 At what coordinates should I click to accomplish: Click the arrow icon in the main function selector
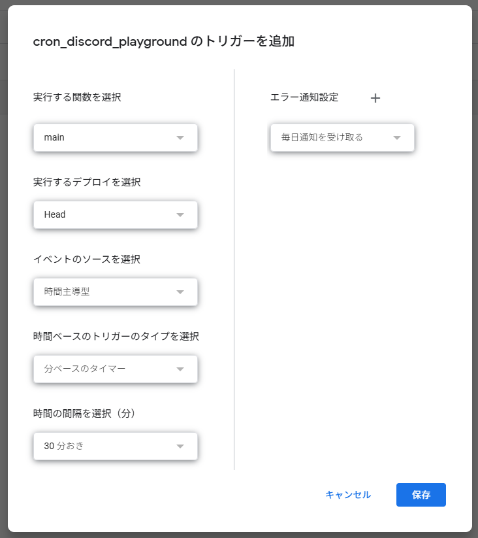tap(180, 138)
